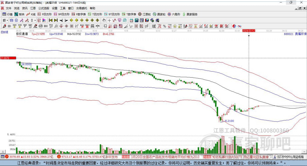Click the red 27.0078 price label
Screen dimensions: 307x166
point(8,58)
